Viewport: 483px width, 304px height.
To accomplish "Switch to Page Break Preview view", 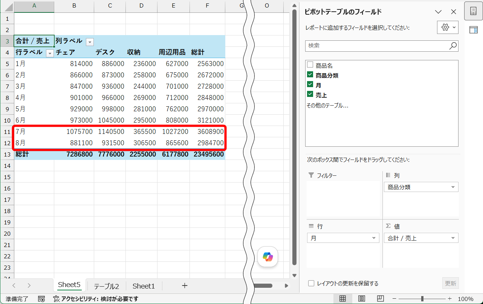I will (x=381, y=299).
